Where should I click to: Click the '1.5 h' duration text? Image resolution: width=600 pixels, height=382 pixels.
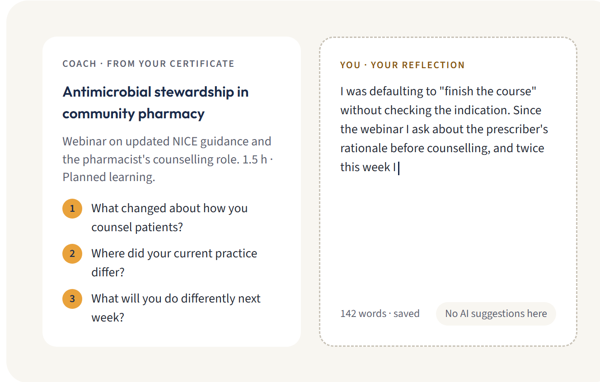coord(254,159)
